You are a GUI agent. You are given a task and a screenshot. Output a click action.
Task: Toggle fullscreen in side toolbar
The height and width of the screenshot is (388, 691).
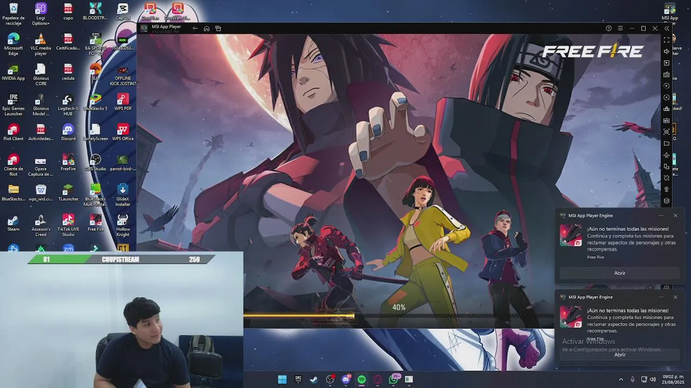pos(667,40)
